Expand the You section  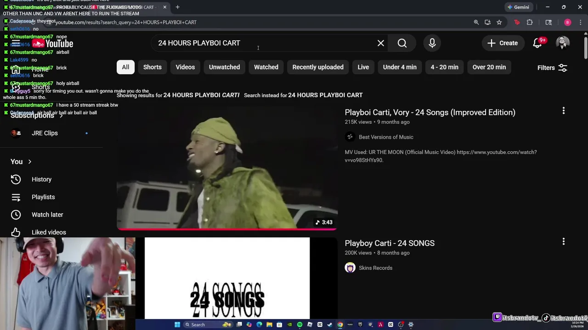click(21, 161)
